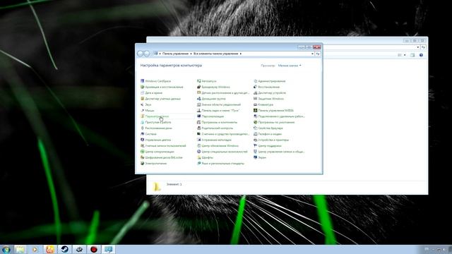The image size is (452, 254).
Task: Open Управление цветом
Action: click(155, 140)
